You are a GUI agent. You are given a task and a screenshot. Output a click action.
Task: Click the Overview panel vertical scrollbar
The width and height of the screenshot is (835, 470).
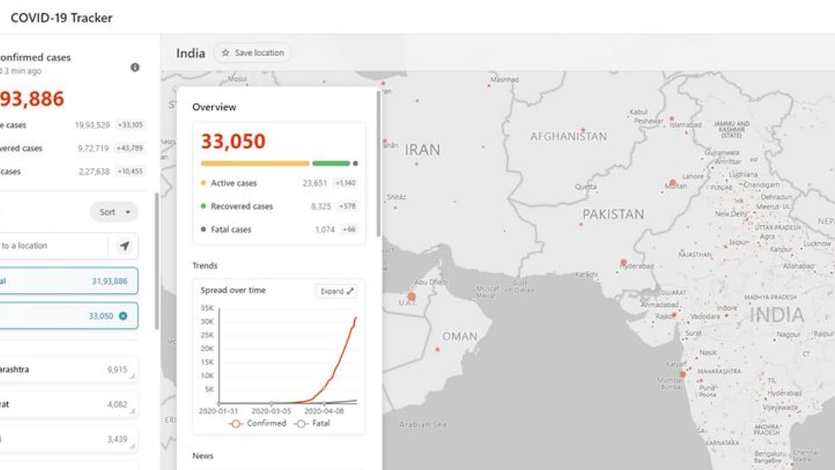(x=378, y=163)
